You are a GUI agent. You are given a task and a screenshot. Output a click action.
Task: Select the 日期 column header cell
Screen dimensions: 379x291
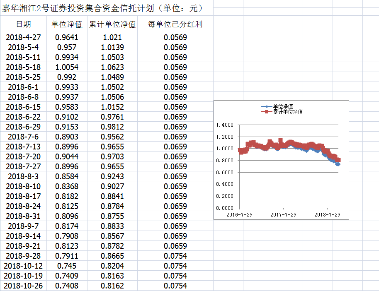(x=24, y=24)
